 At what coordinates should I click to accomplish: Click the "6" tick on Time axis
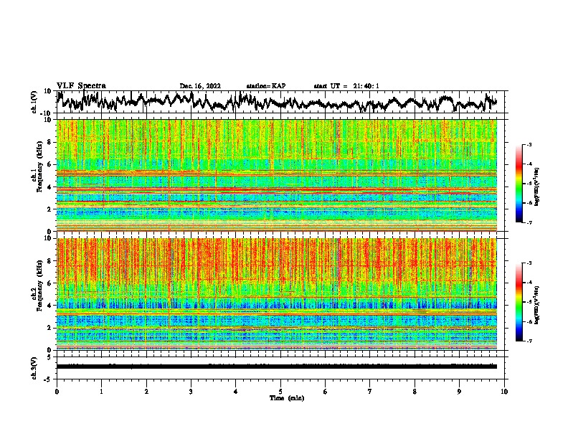click(x=325, y=392)
